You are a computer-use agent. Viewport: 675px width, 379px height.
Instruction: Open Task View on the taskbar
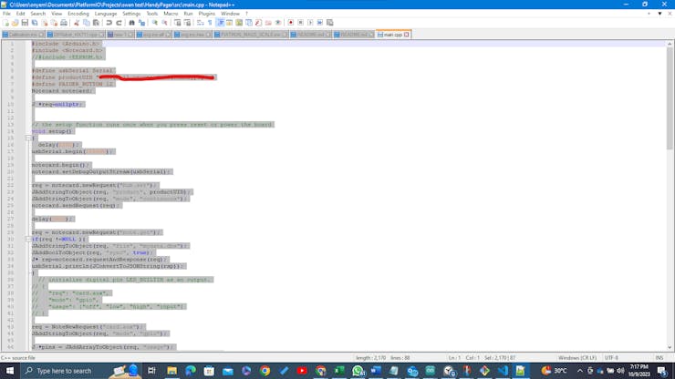(x=151, y=371)
